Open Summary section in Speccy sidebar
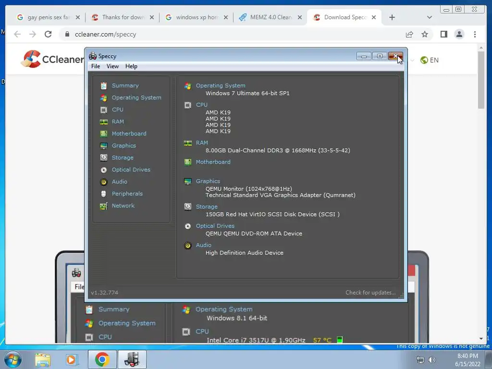This screenshot has width=492, height=369. (x=125, y=86)
